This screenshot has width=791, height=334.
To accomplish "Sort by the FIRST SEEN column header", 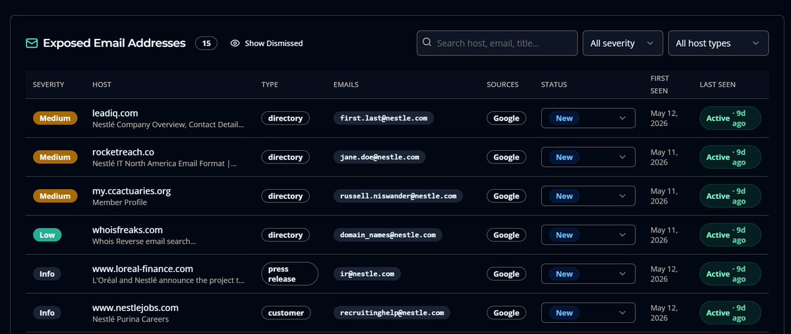I will [659, 84].
